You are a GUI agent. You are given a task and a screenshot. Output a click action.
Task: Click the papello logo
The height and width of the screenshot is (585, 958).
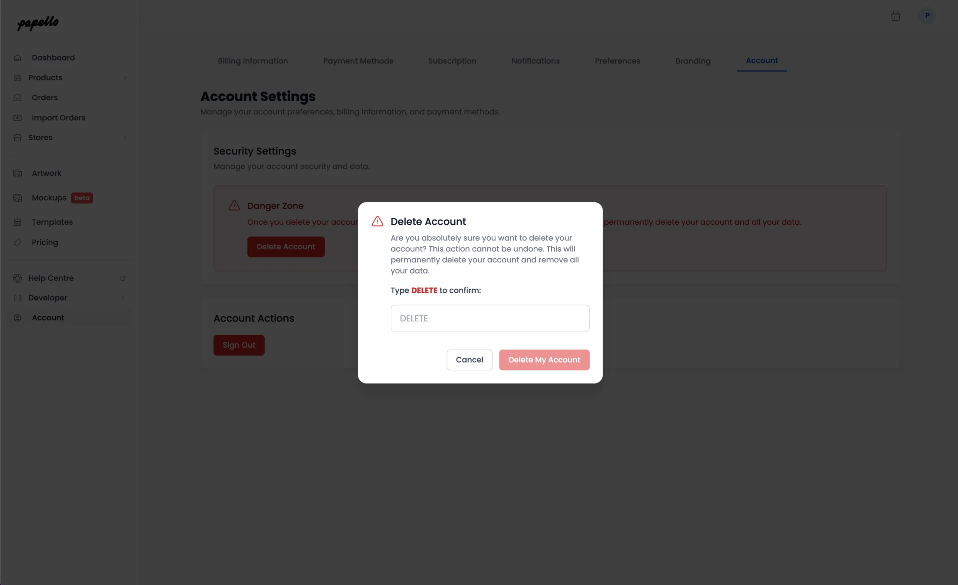coord(38,23)
